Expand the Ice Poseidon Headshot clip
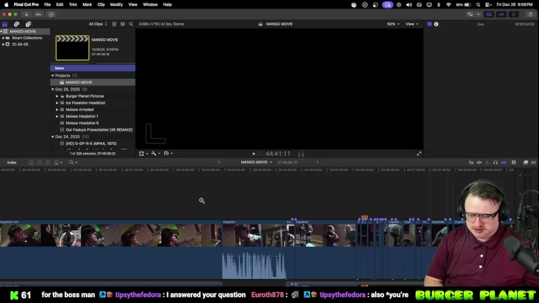This screenshot has height=303, width=539. 57,103
